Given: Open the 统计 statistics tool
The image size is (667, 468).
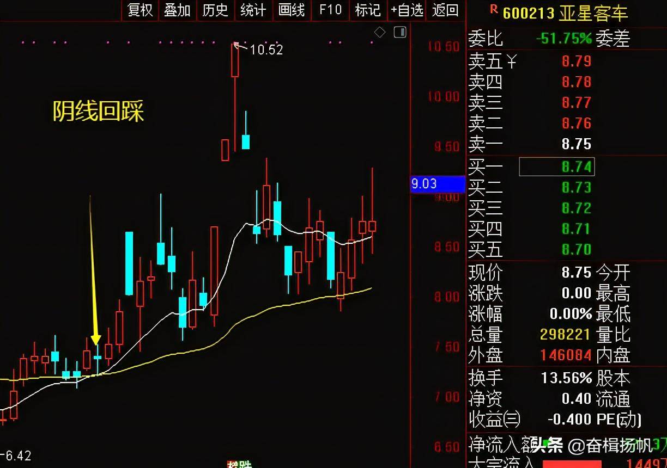Looking at the screenshot, I should [253, 10].
